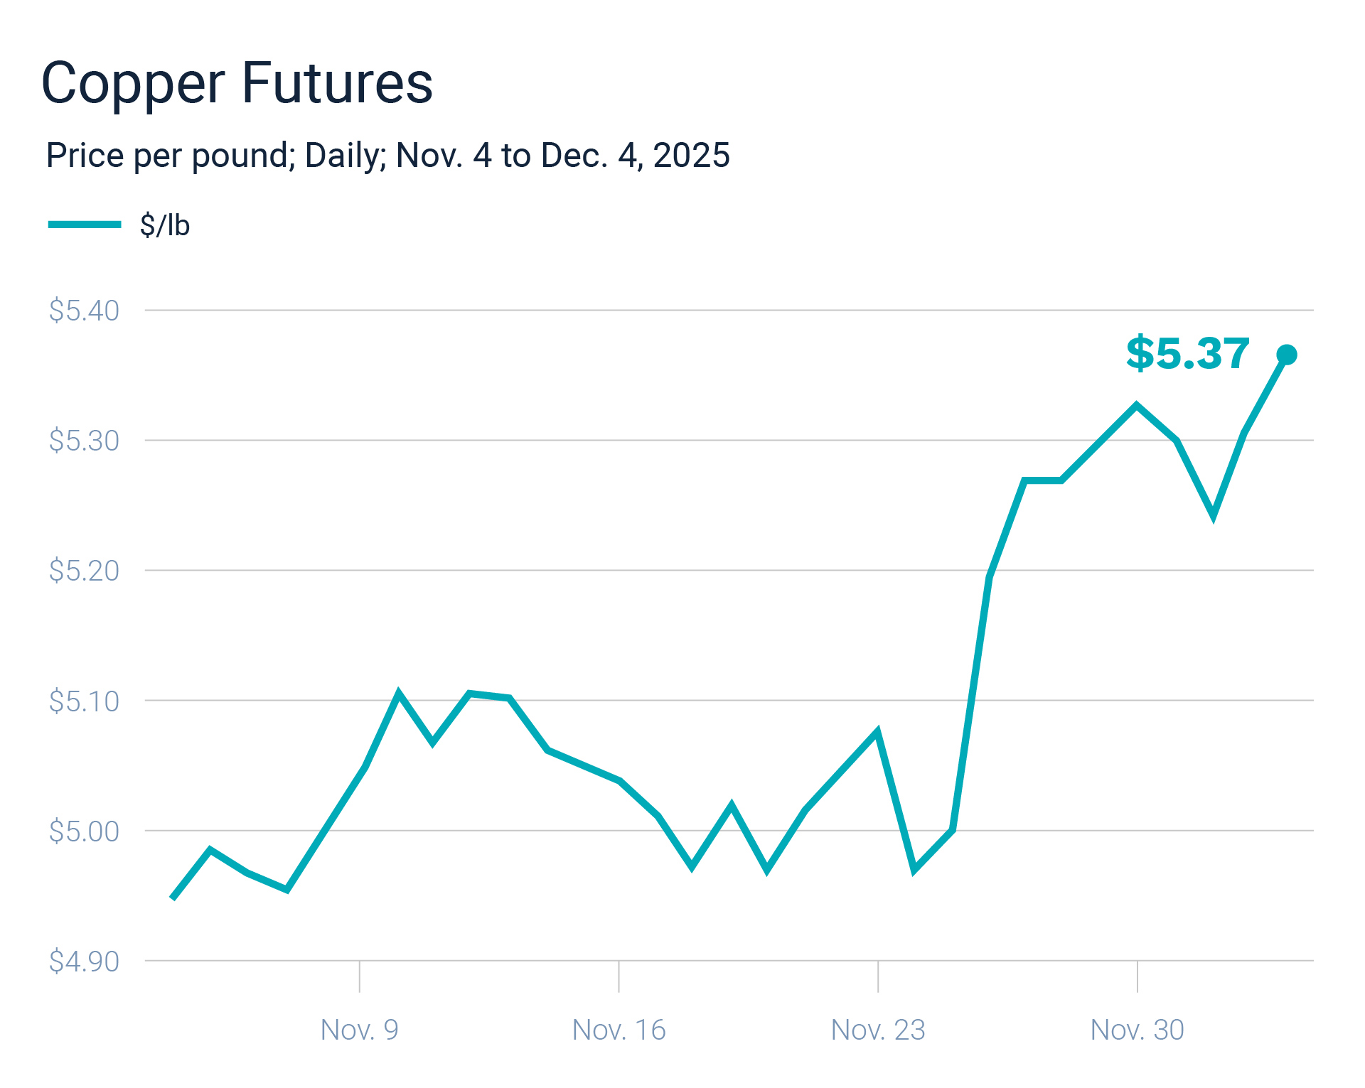Click the $5.00 y-axis label
This screenshot has width=1365, height=1088.
(x=84, y=831)
